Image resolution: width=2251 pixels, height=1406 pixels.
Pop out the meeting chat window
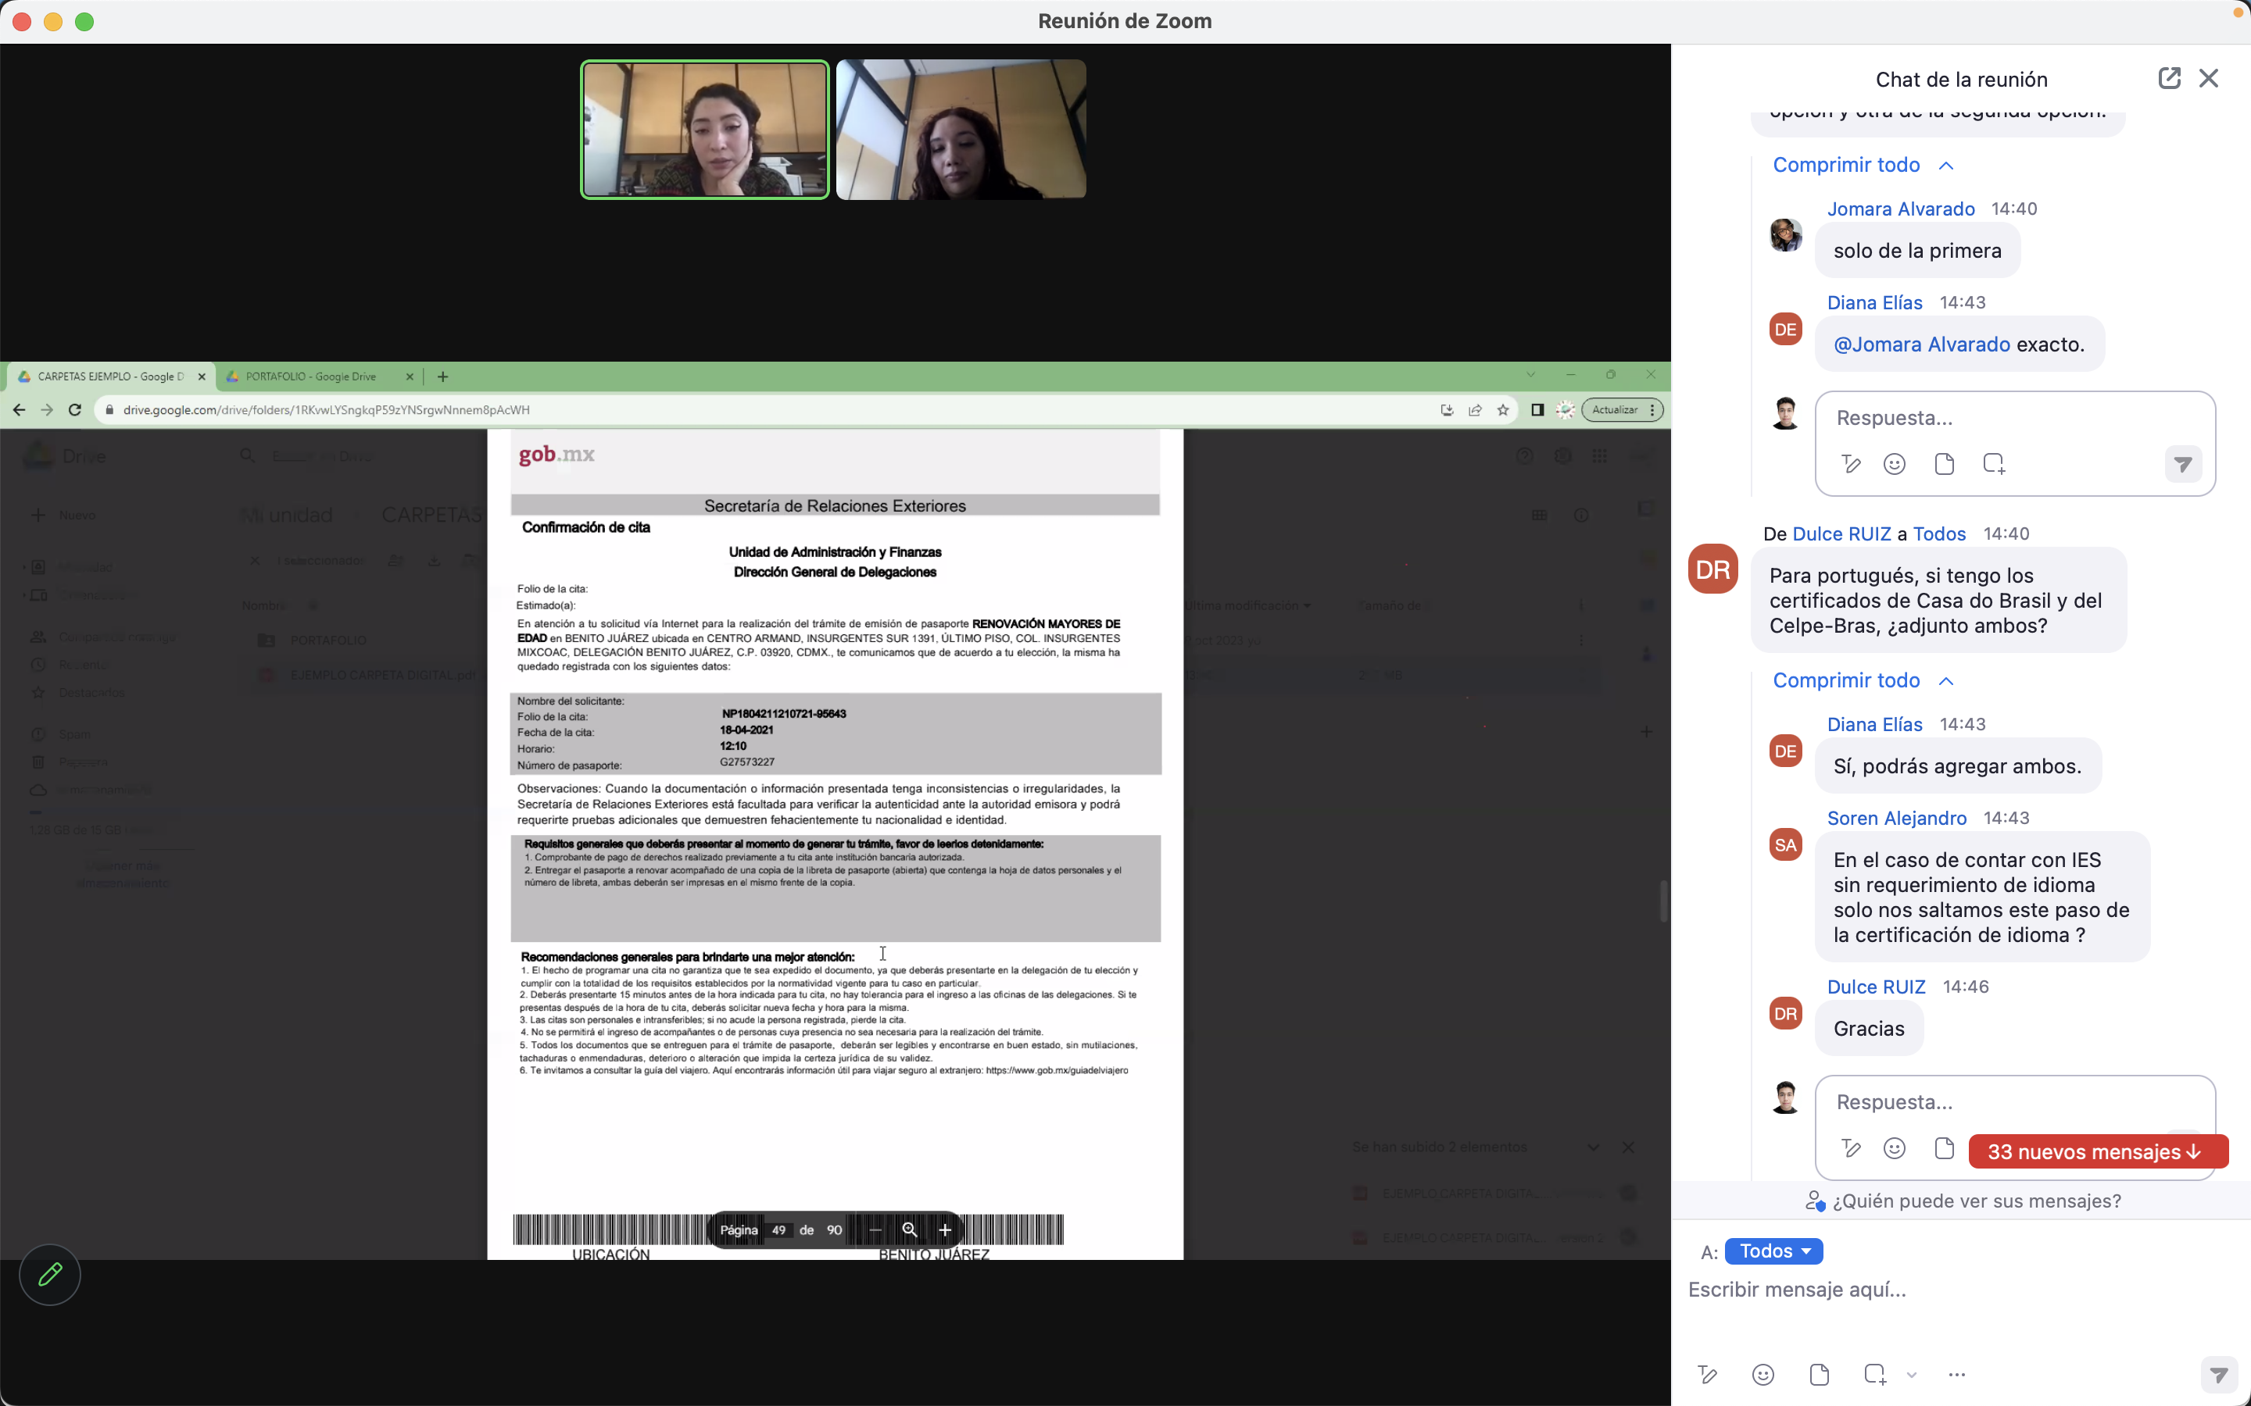point(2168,78)
